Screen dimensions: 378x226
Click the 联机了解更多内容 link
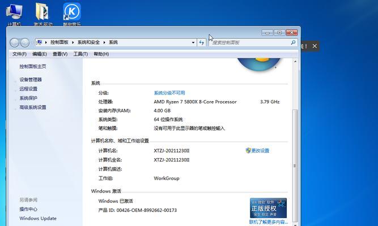[x=269, y=222]
